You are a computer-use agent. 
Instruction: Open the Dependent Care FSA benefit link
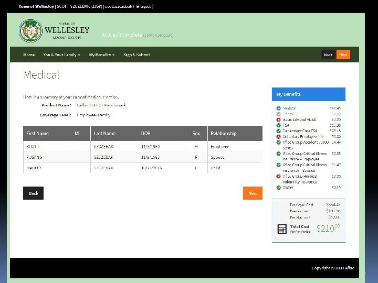coord(300,131)
